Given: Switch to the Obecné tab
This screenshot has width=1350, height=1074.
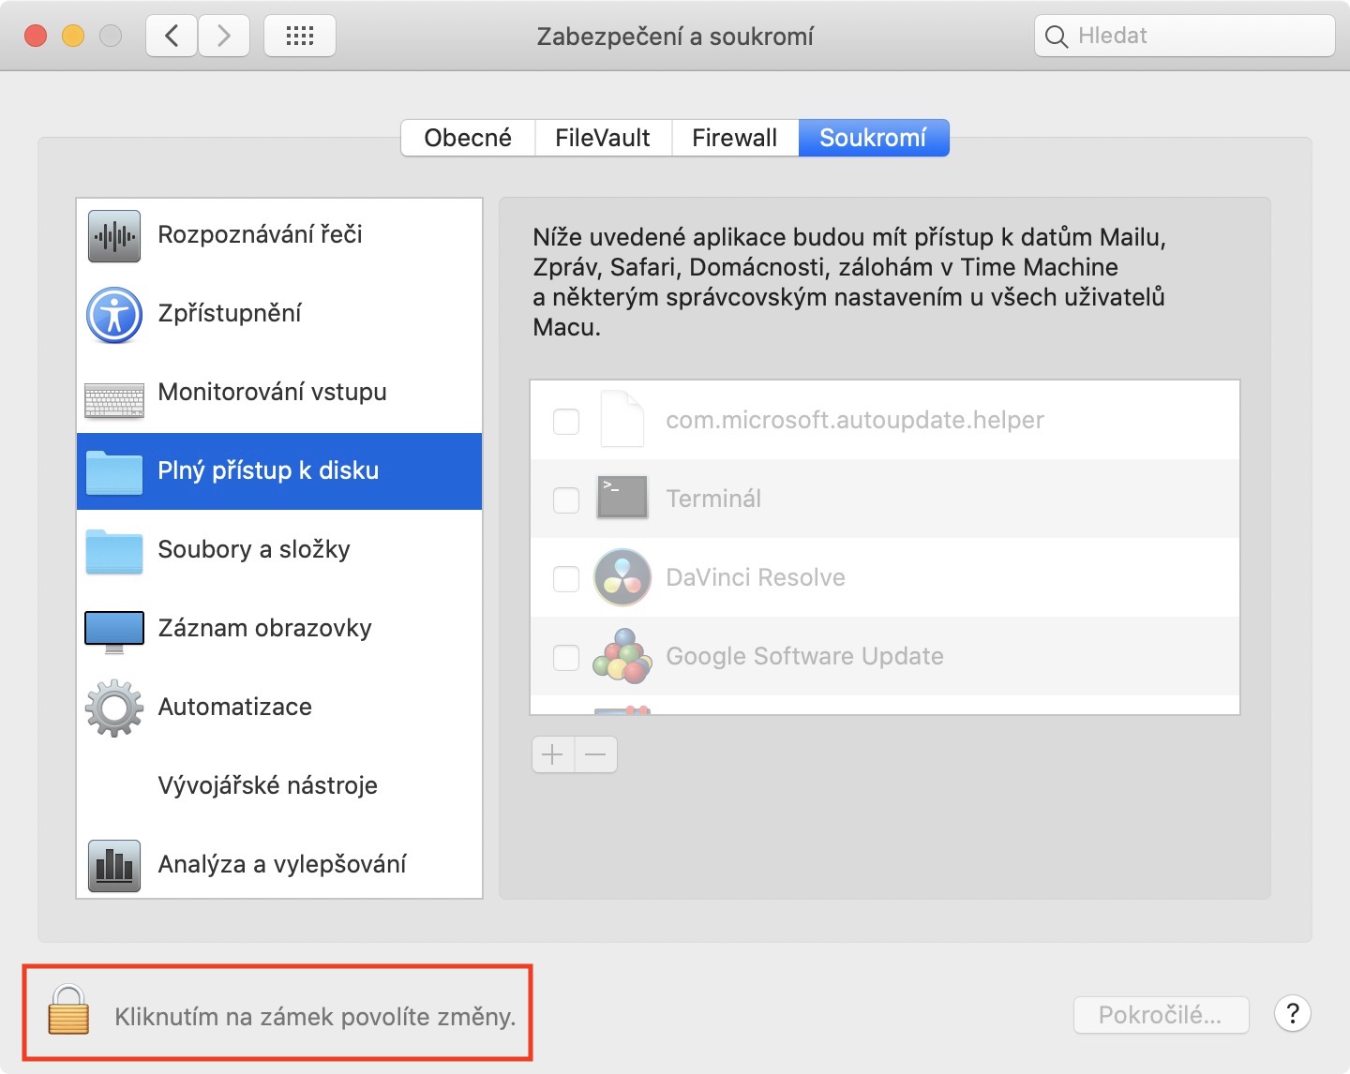Looking at the screenshot, I should (x=468, y=138).
